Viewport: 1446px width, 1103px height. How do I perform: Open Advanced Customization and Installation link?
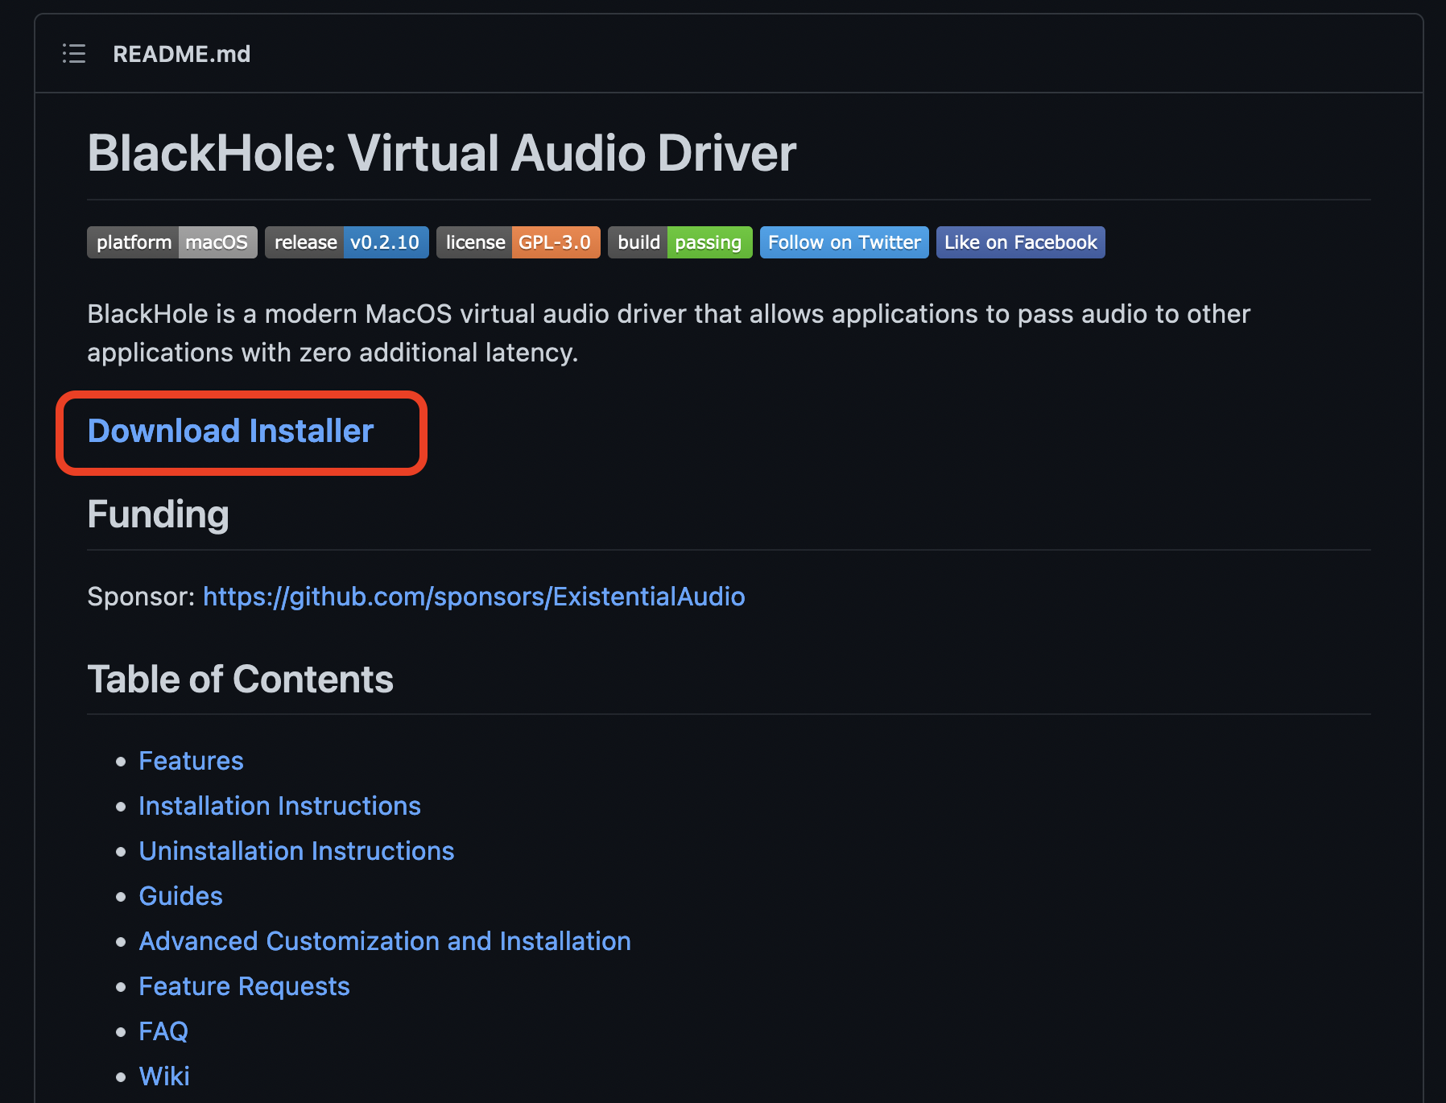[385, 941]
